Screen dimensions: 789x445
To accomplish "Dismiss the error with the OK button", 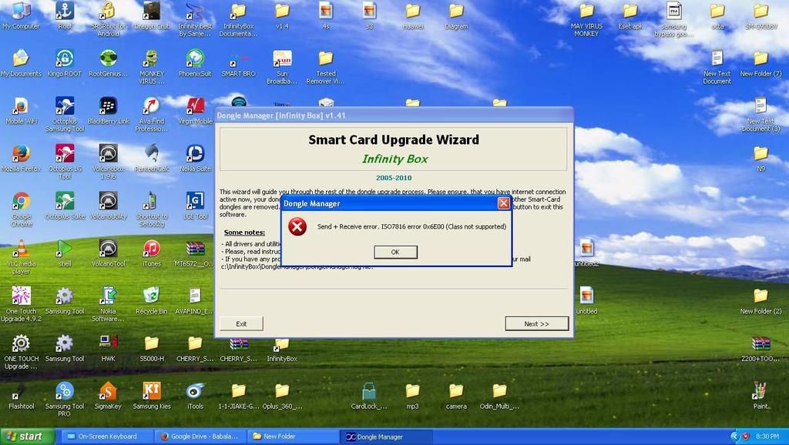I will (395, 252).
